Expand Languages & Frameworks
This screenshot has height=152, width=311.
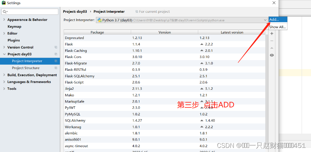pos(4,82)
